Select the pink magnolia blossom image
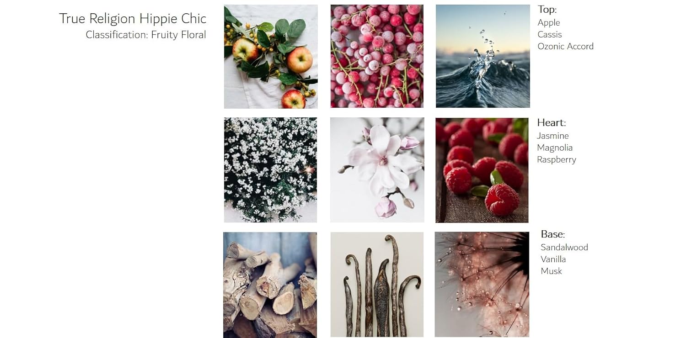 [377, 170]
